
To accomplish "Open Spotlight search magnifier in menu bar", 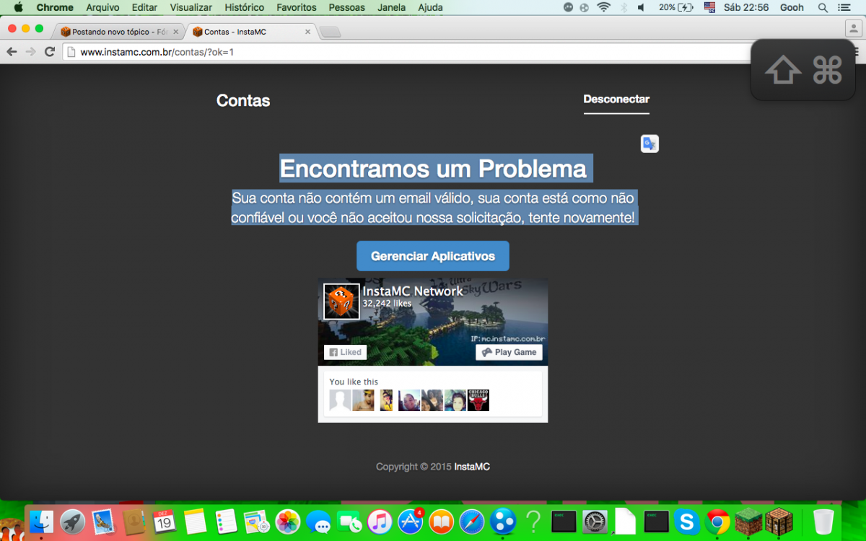I will click(x=823, y=7).
